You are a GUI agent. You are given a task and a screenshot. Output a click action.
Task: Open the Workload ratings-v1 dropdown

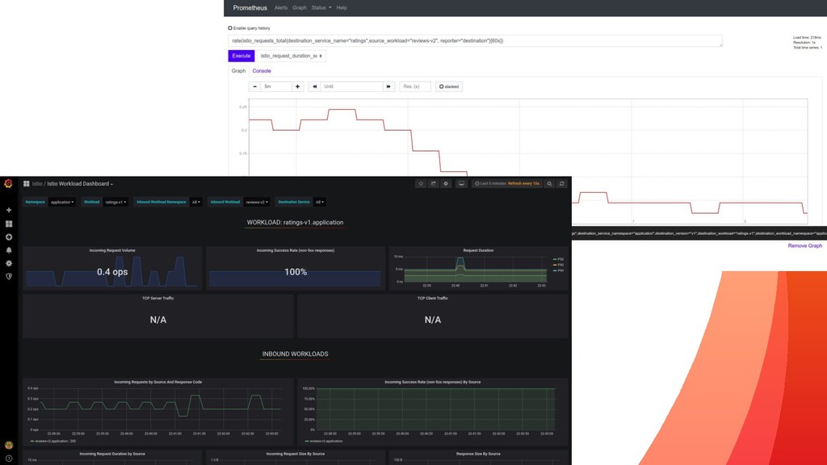(x=115, y=202)
